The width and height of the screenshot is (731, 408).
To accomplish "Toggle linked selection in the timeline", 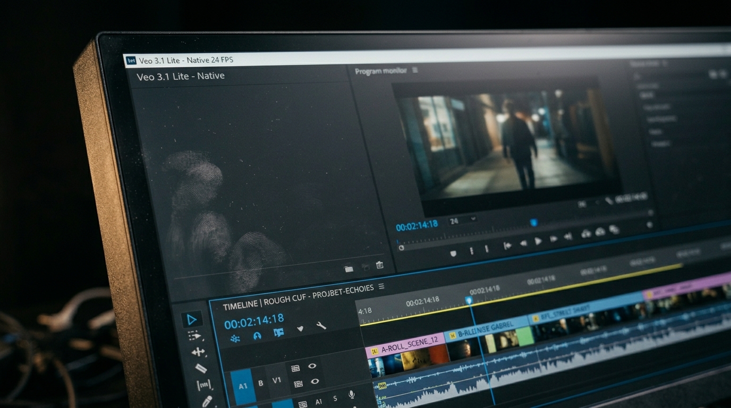I will pos(278,333).
